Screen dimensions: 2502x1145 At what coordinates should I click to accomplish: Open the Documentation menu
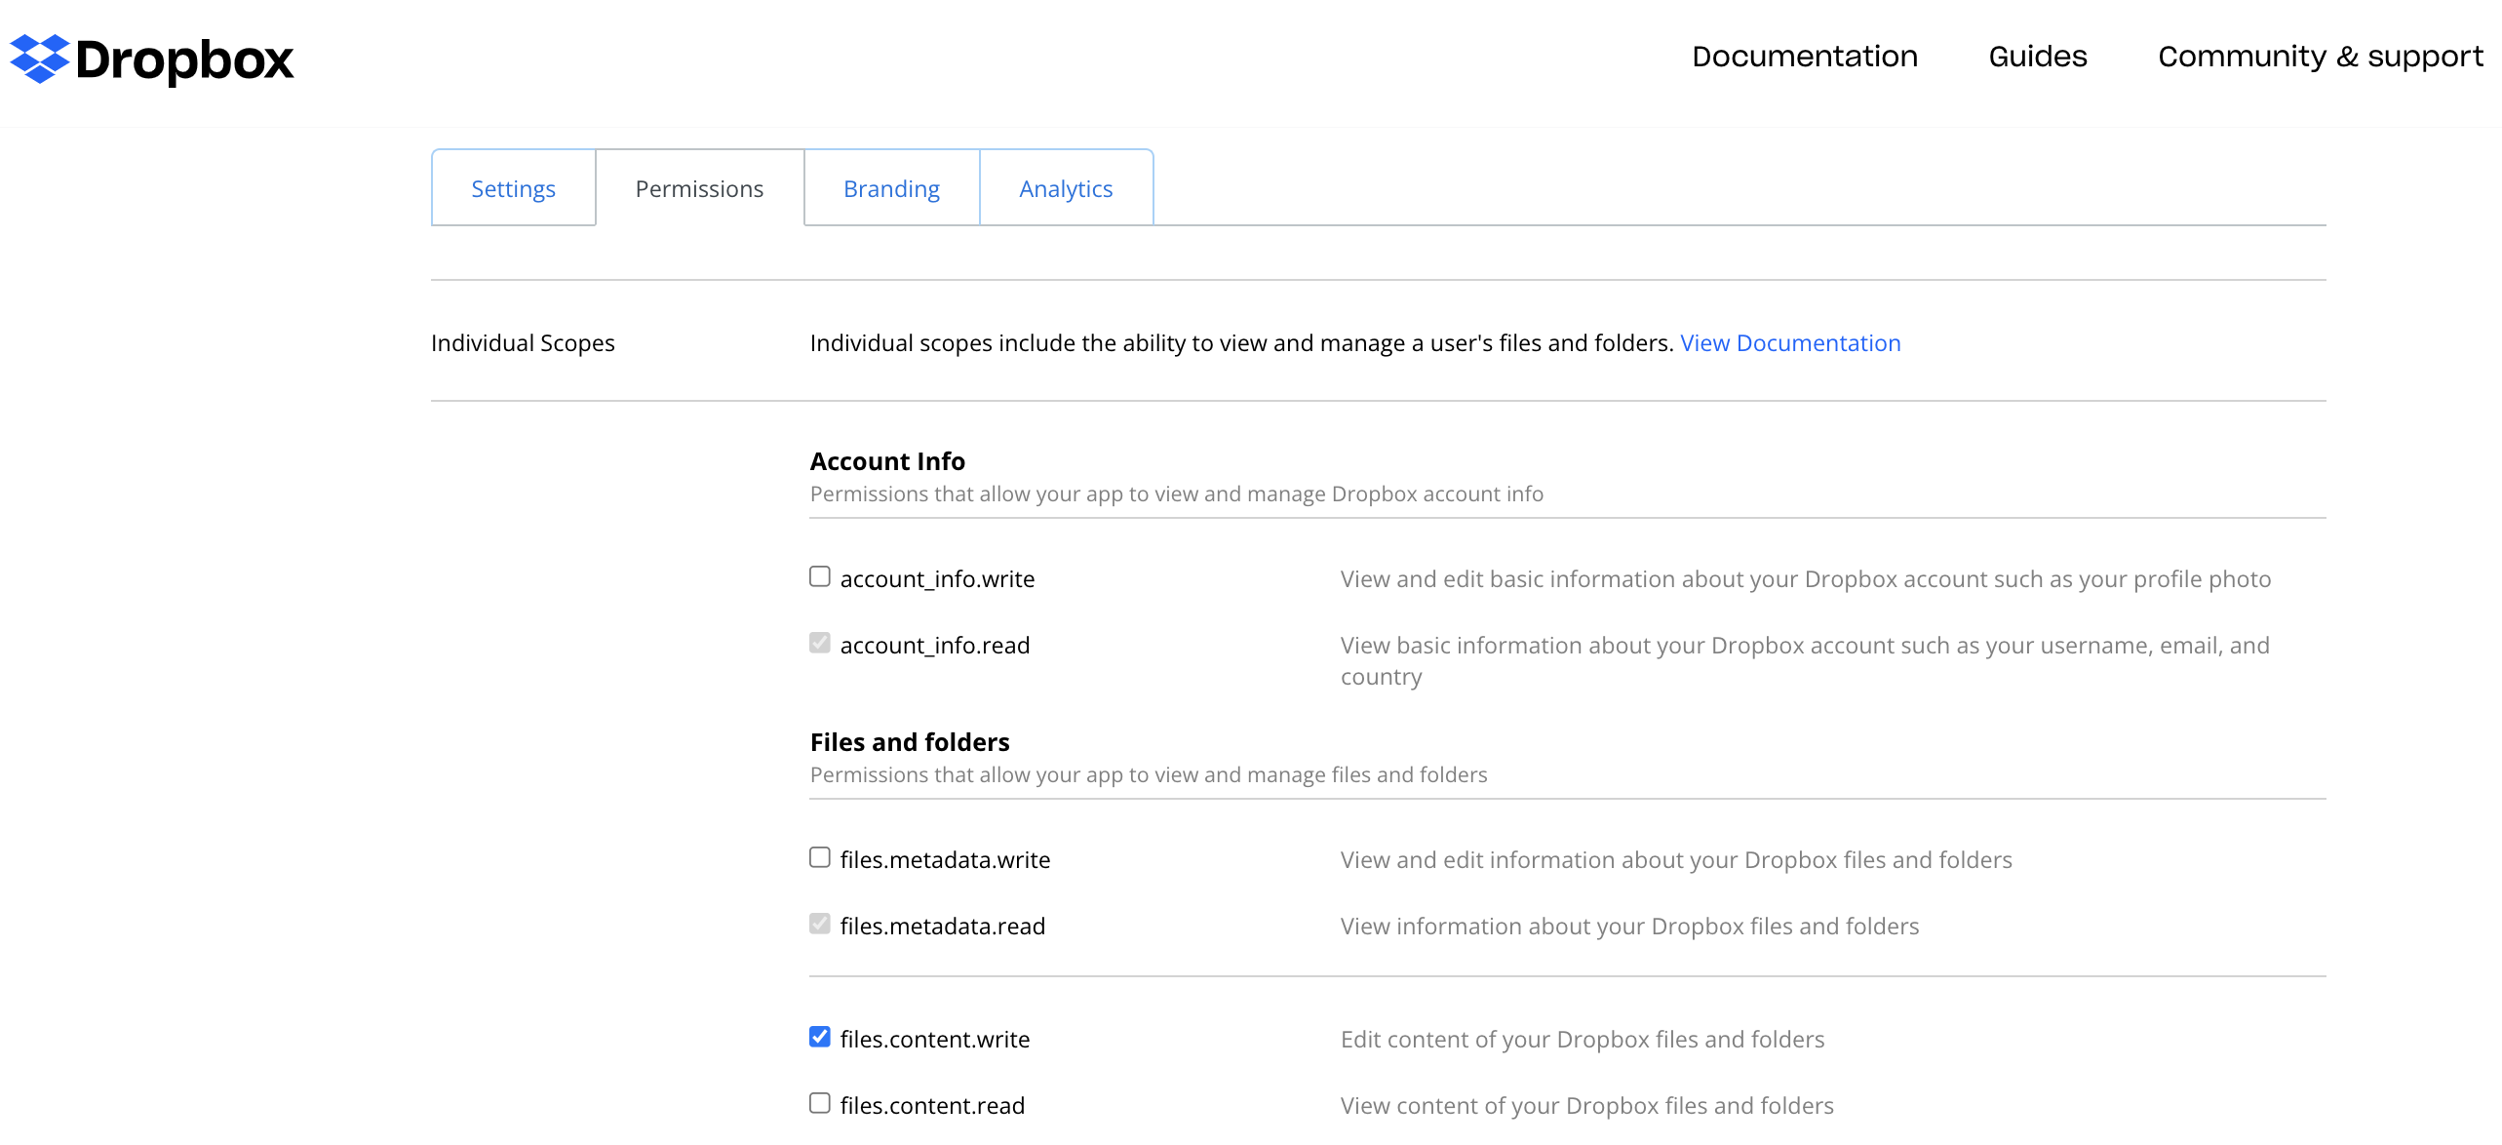coord(1804,57)
